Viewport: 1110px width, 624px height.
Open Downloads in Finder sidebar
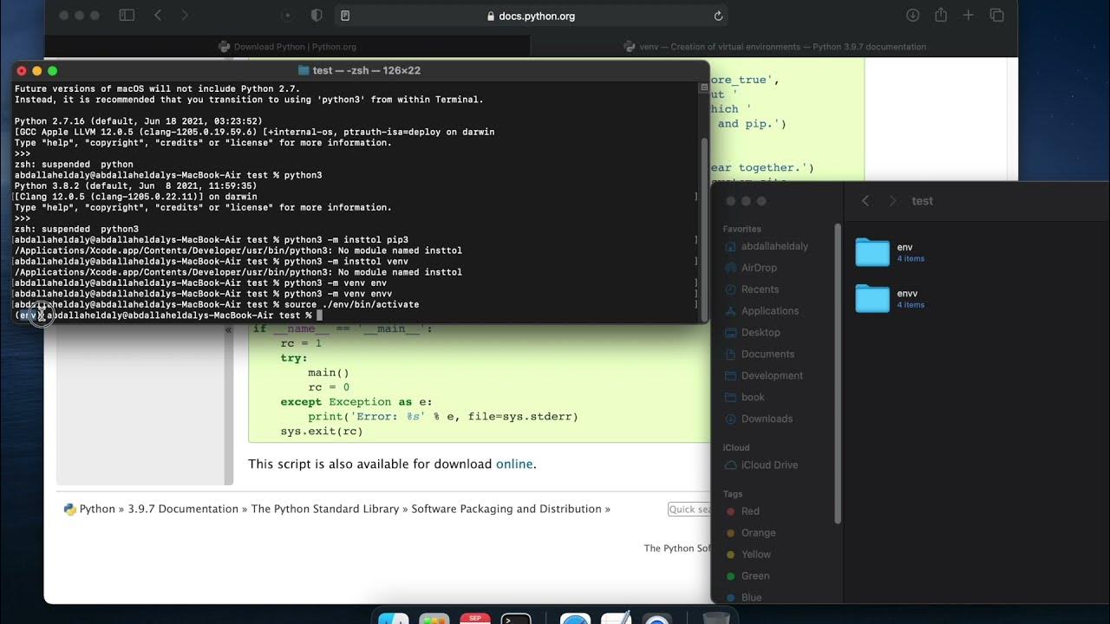click(x=767, y=419)
